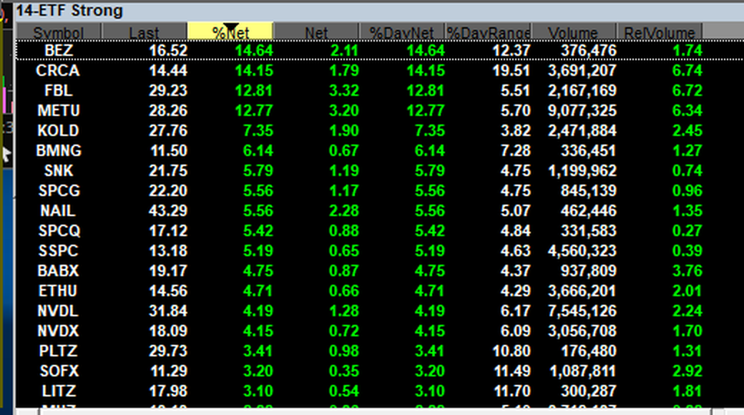This screenshot has width=744, height=415.
Task: Click NVDL volume 7,545,126
Action: [582, 311]
